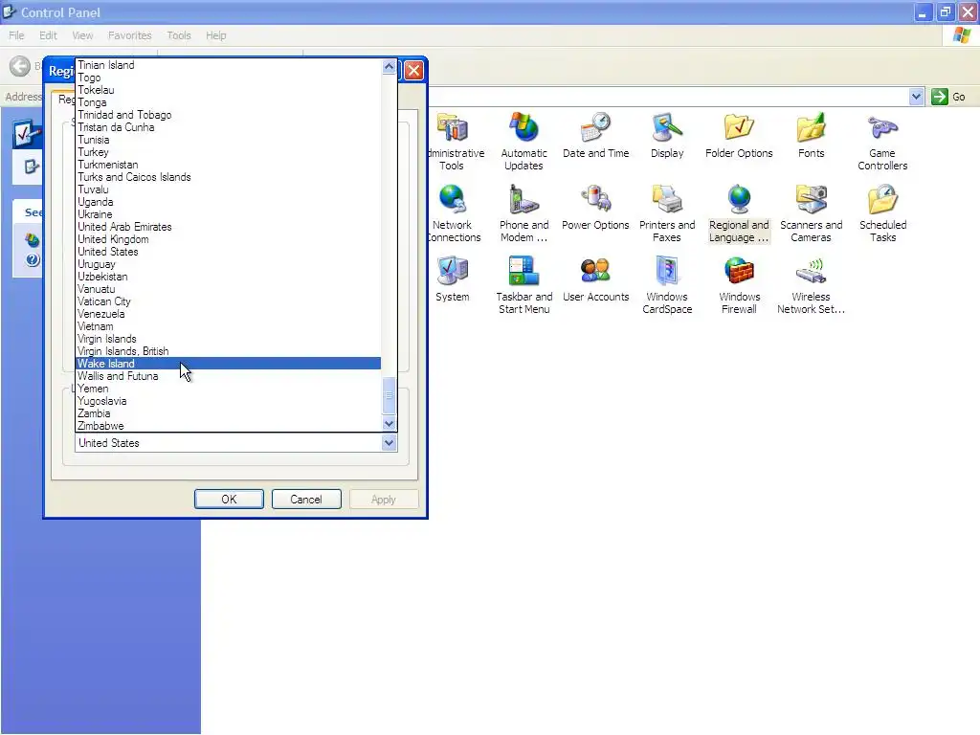Select Vatican City in the list
The height and width of the screenshot is (735, 980).
228,301
